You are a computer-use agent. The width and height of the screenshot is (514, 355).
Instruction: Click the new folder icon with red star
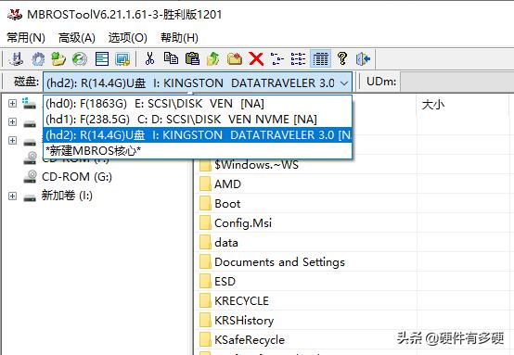pos(235,59)
